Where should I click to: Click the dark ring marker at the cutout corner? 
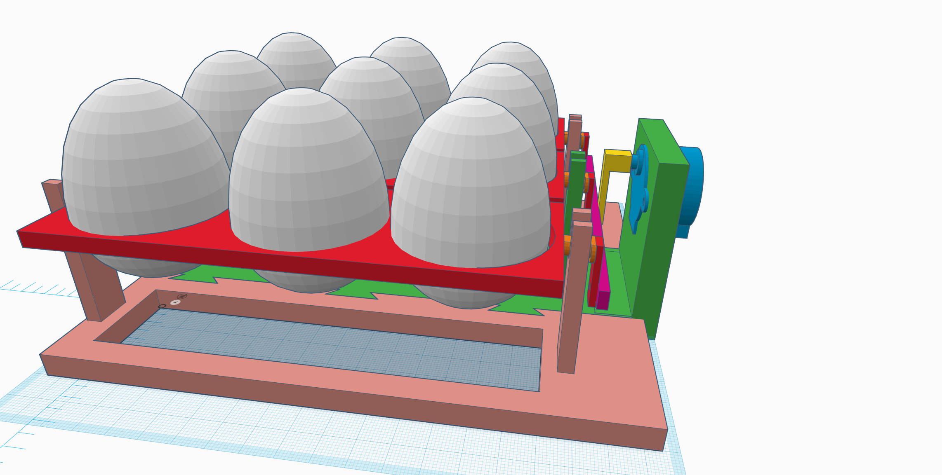(x=162, y=306)
